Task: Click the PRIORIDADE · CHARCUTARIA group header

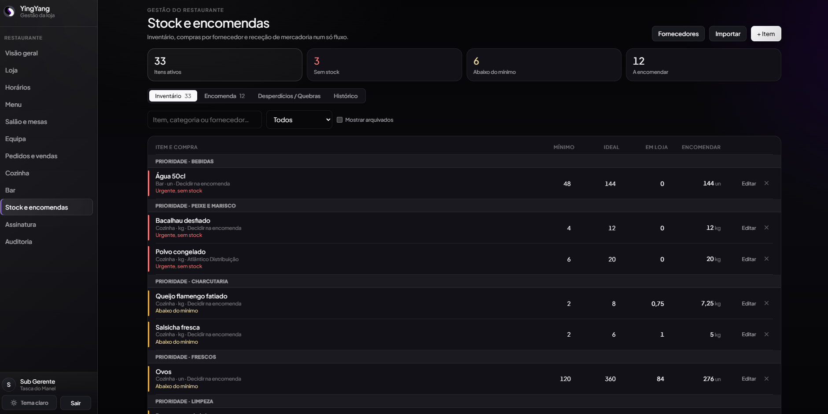Action: 464,281
